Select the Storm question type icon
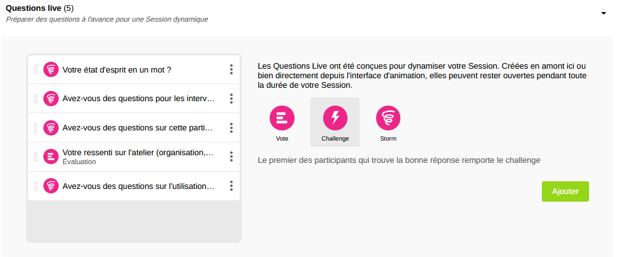This screenshot has width=619, height=257. pyautogui.click(x=388, y=118)
